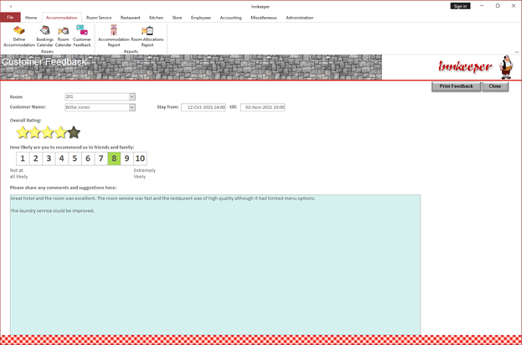
Task: Choose recommendation score 4
Action: tap(61, 158)
